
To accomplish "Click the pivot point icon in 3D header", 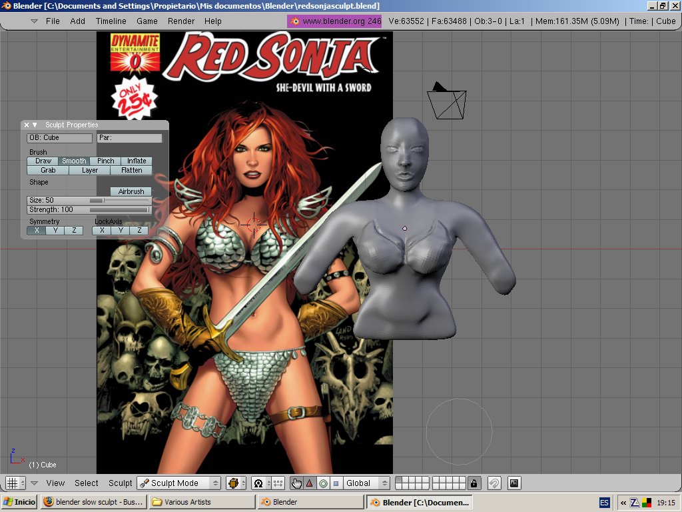I will [x=258, y=483].
